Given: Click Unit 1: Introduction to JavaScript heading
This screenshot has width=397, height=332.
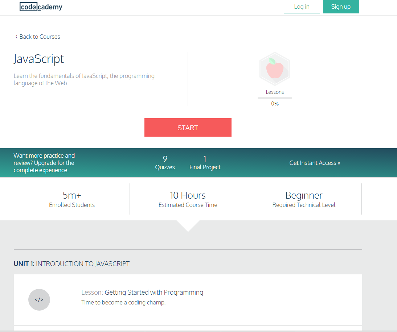Looking at the screenshot, I should coord(71,264).
